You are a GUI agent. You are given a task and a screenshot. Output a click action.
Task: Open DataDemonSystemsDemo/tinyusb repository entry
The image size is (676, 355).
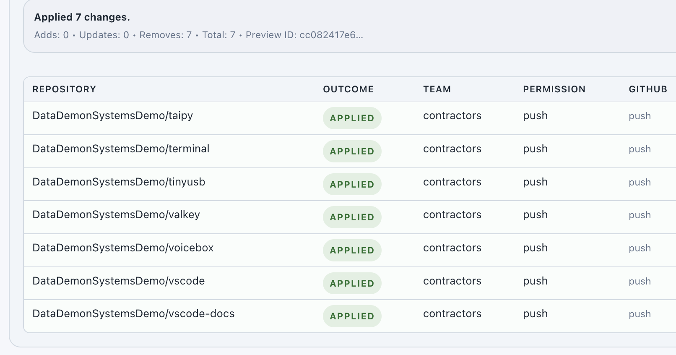119,182
